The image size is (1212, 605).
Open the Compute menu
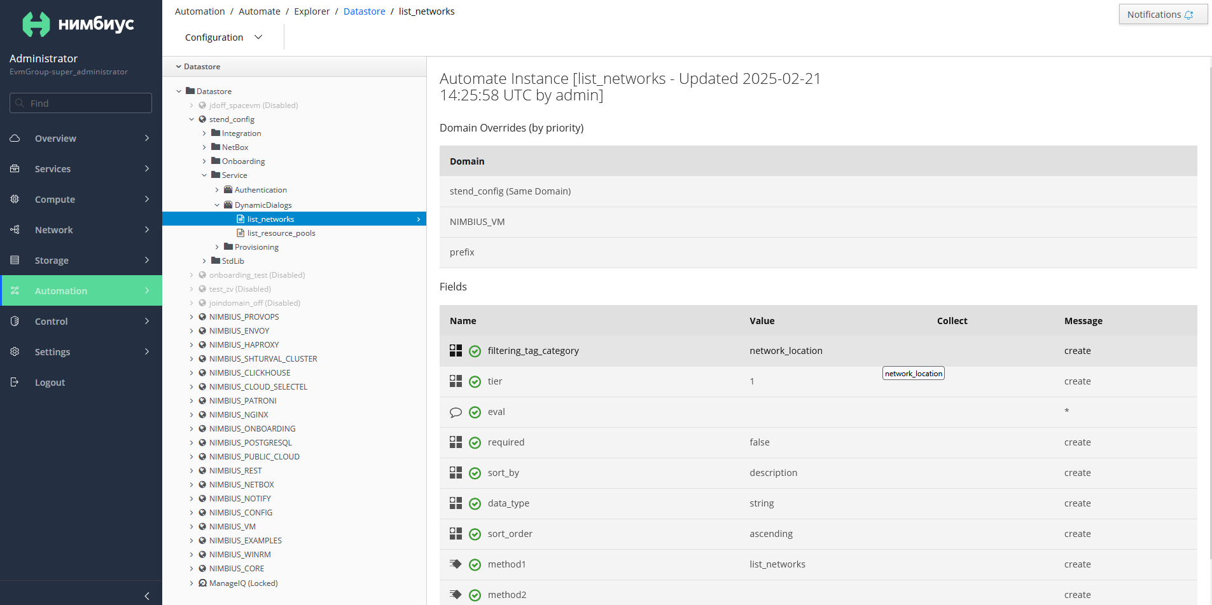(x=81, y=199)
